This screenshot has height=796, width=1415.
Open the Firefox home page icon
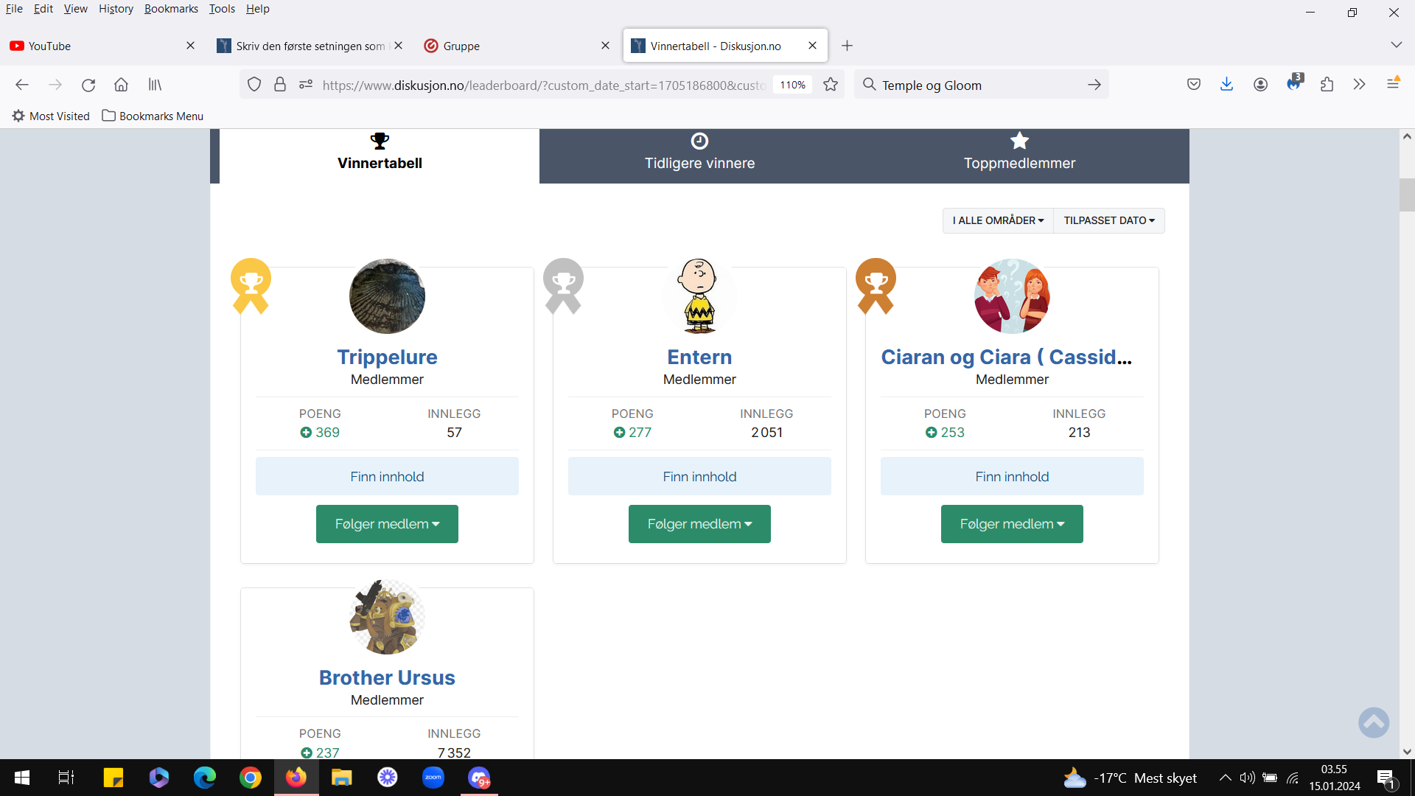tap(121, 85)
